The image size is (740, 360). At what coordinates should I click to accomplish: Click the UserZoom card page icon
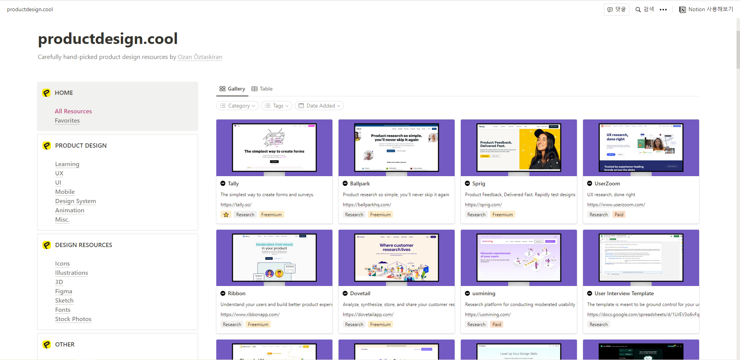pyautogui.click(x=590, y=183)
